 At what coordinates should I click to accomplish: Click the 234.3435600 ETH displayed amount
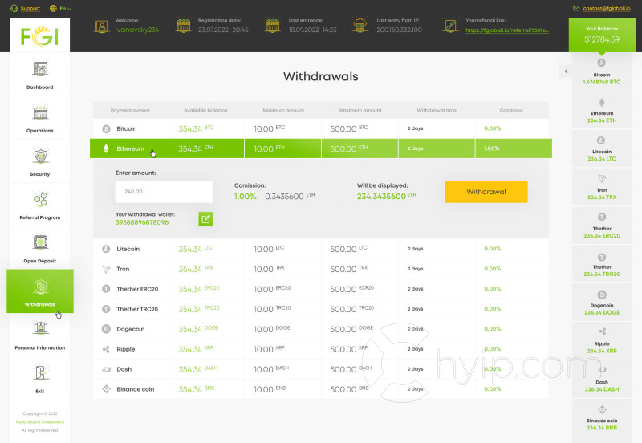click(386, 196)
